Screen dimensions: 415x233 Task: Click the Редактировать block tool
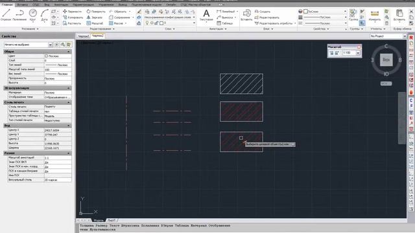[267, 17]
